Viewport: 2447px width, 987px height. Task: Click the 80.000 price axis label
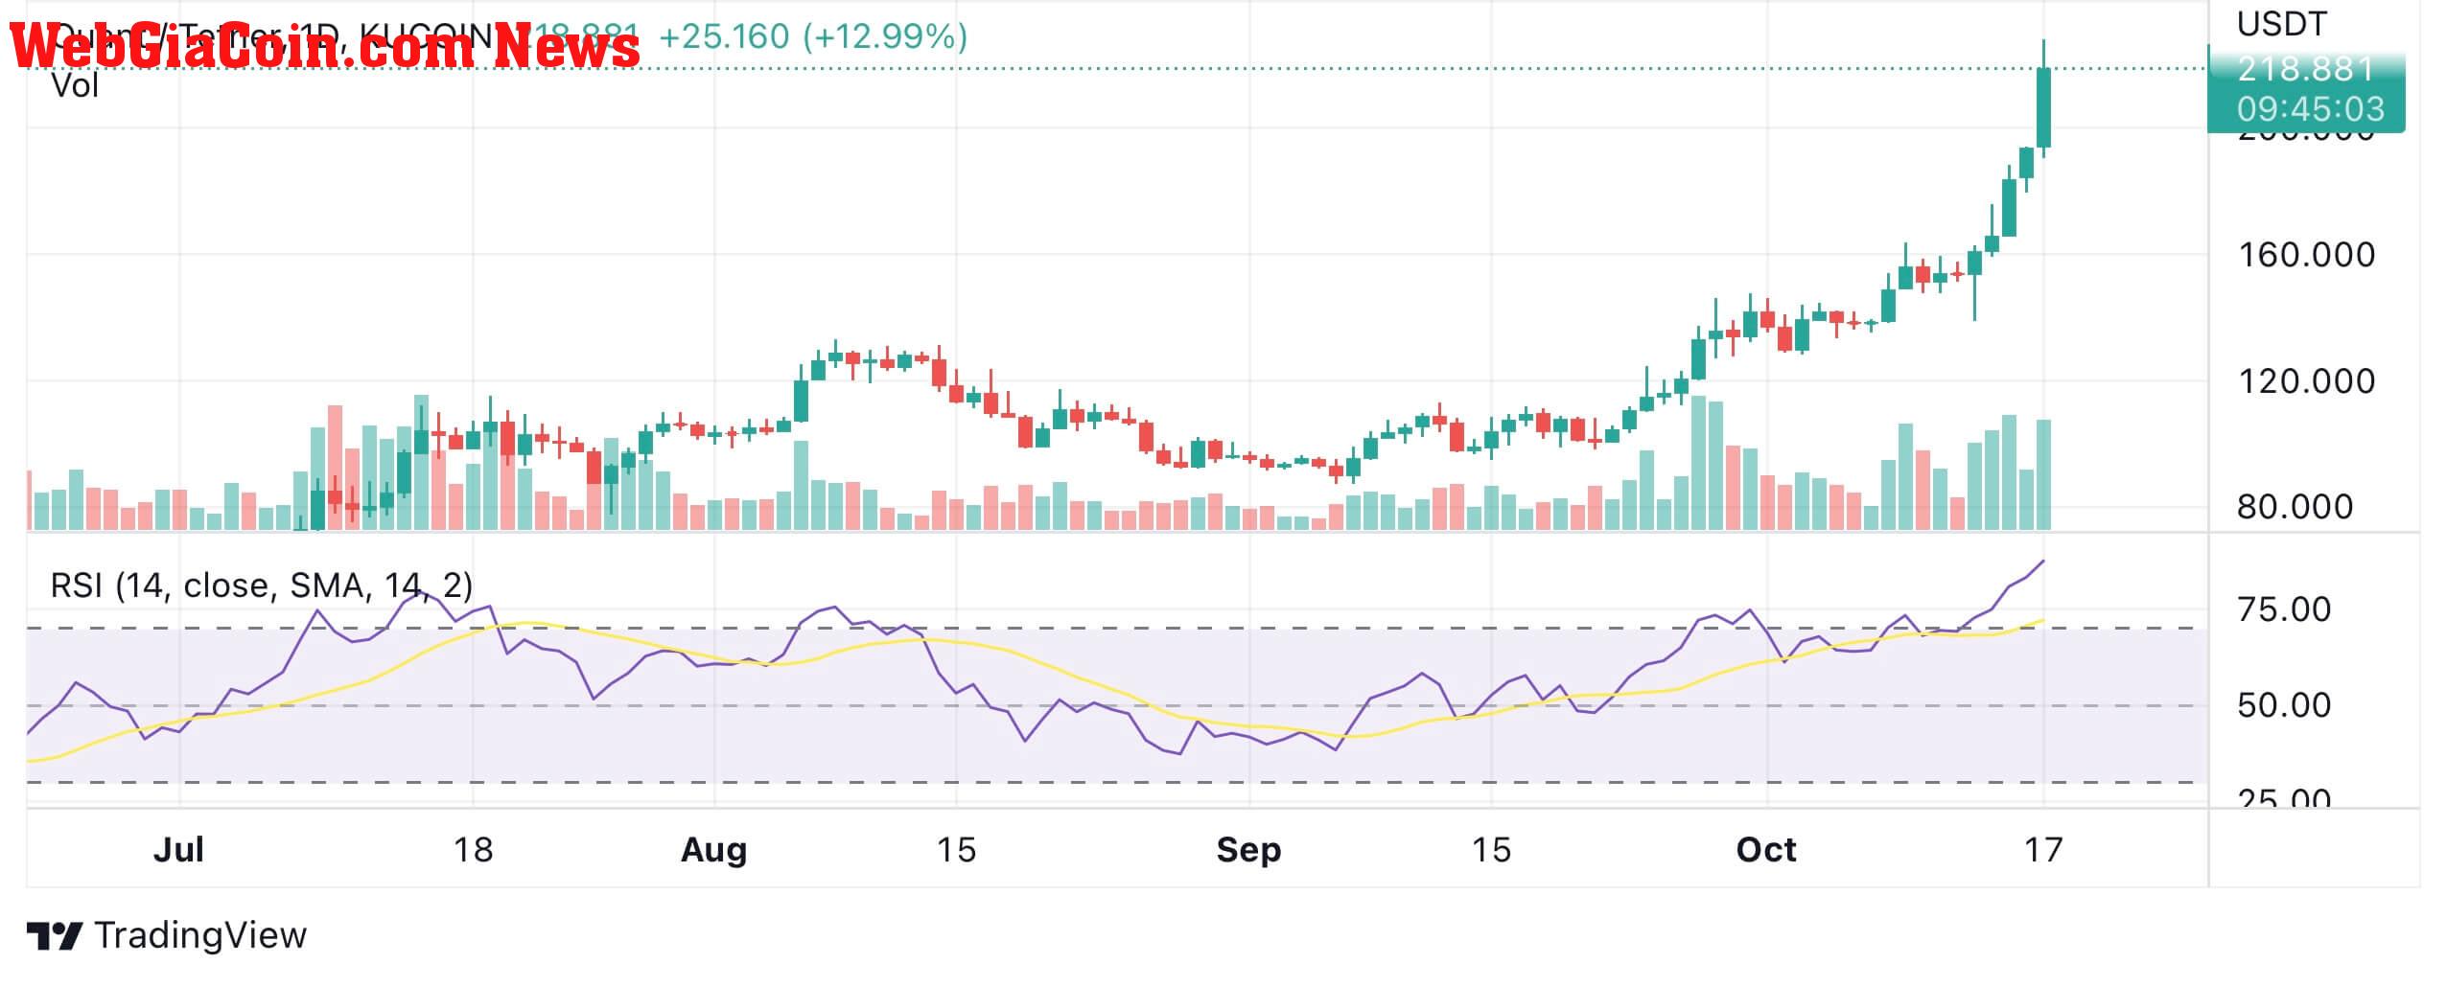[2295, 507]
